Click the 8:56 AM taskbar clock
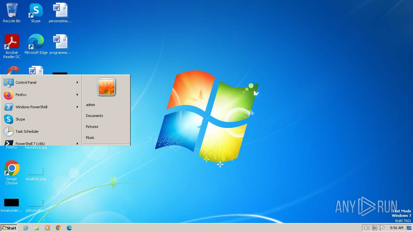Image resolution: width=413 pixels, height=232 pixels. [397, 228]
